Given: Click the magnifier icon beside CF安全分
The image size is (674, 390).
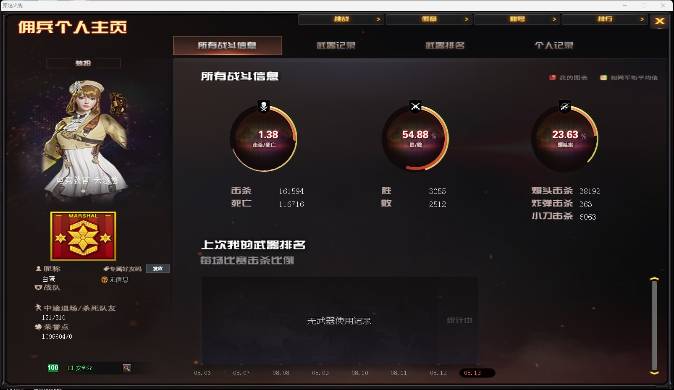Looking at the screenshot, I should point(127,368).
